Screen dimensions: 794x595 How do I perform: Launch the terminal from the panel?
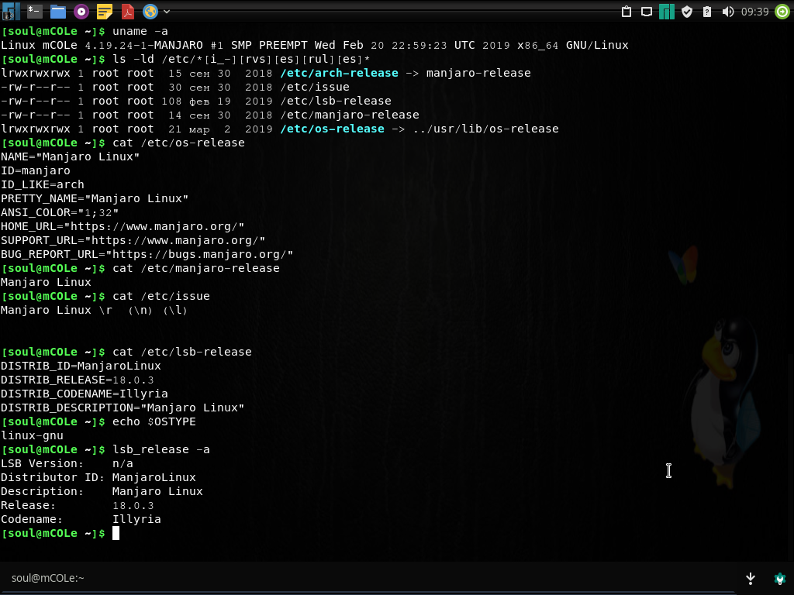point(34,11)
